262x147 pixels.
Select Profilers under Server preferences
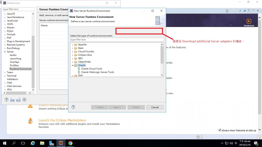pyautogui.click(x=14, y=65)
